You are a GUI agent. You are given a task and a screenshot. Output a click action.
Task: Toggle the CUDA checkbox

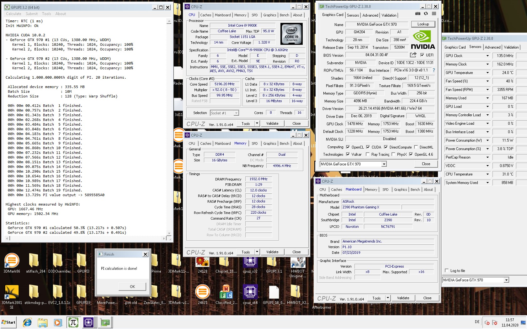pos(368,147)
